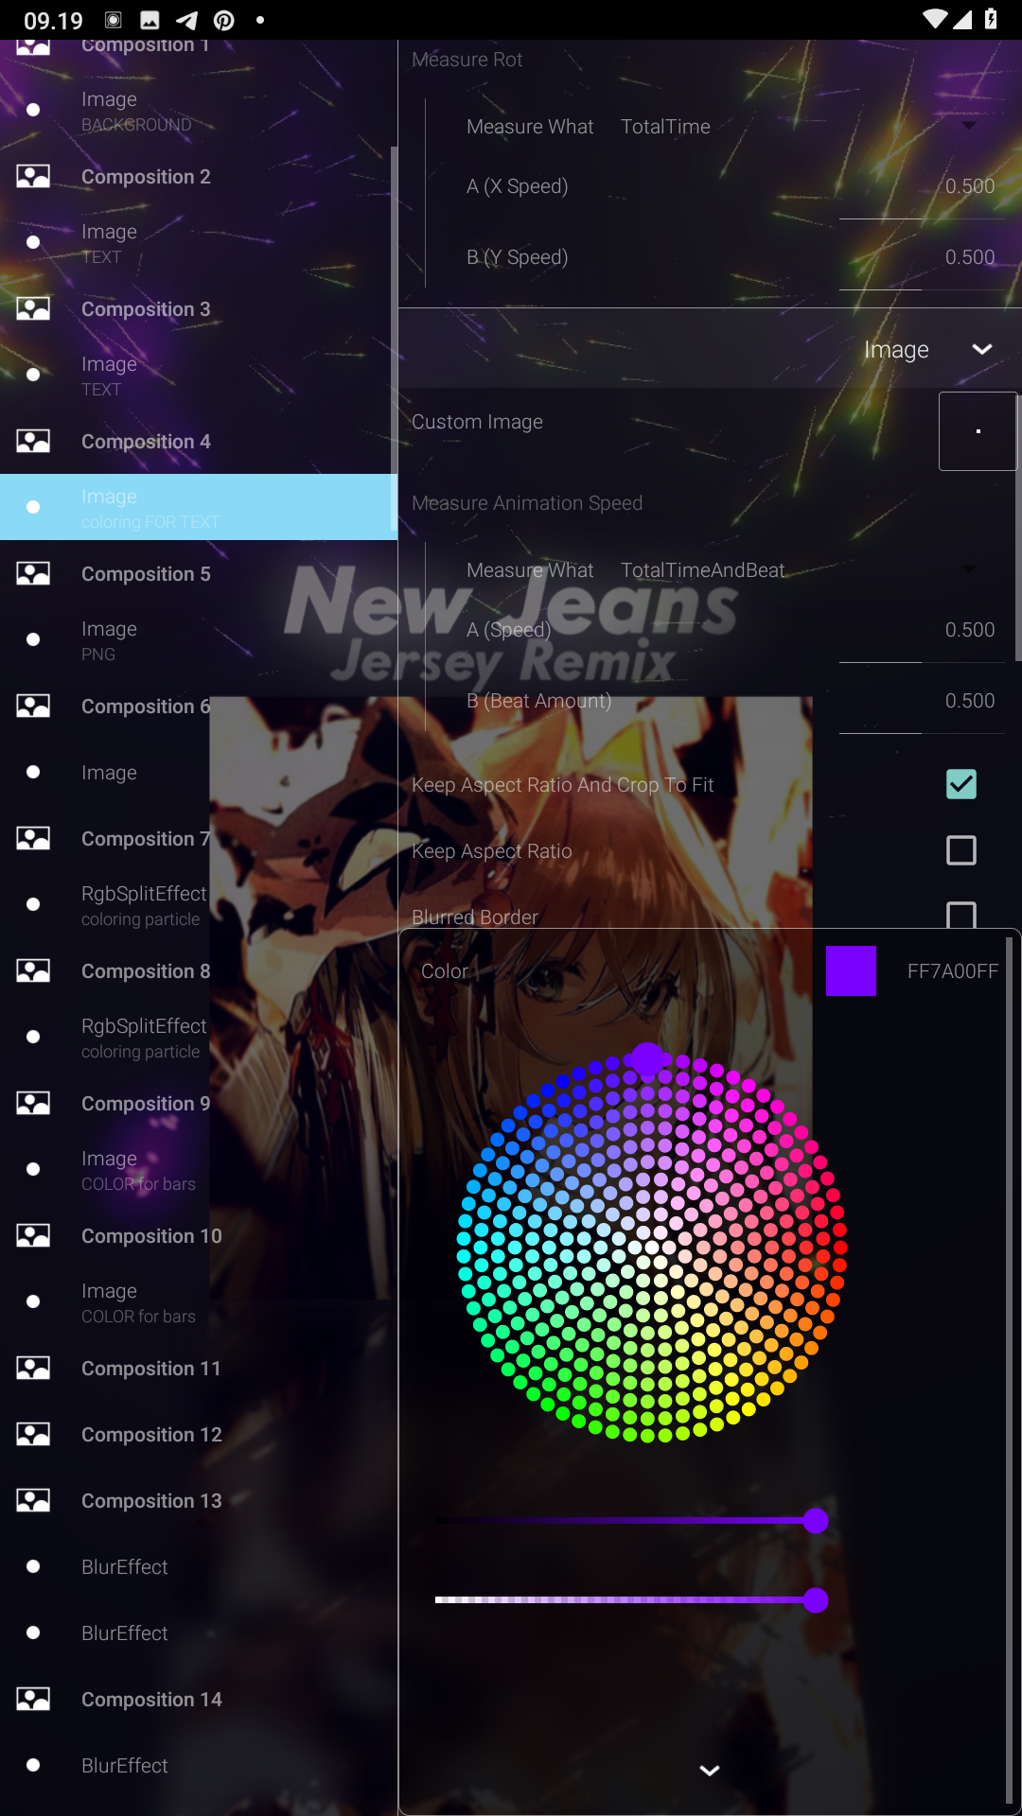Click bullet of the last BlurEffect row
This screenshot has height=1816, width=1022.
click(33, 1765)
